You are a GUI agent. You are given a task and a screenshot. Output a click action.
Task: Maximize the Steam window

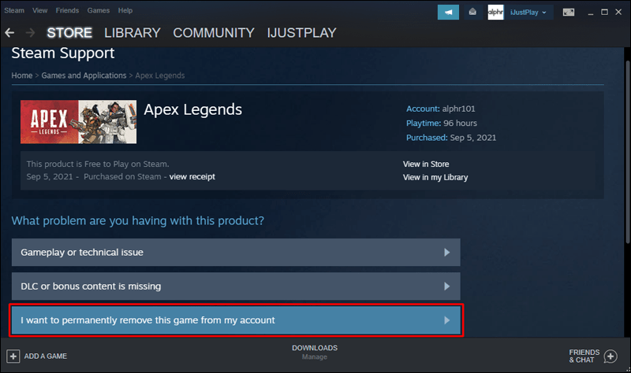click(x=604, y=13)
